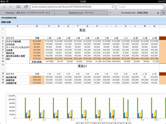Tap the tall green August bar in chart

123,108
